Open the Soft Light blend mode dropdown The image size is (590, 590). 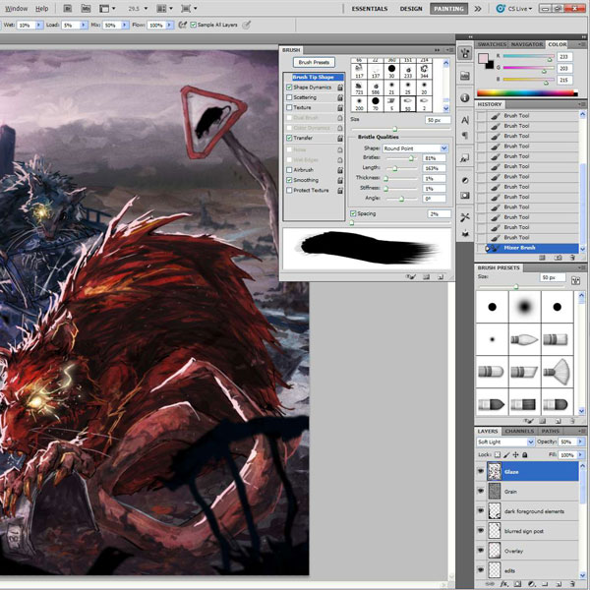pyautogui.click(x=505, y=442)
